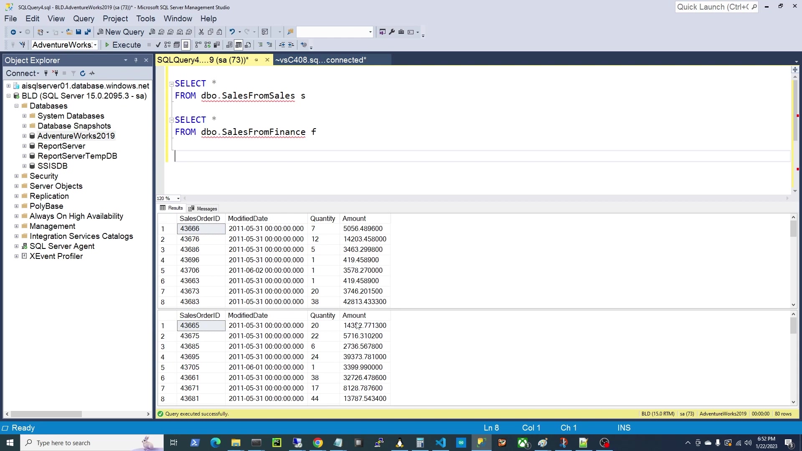The image size is (802, 451).
Task: Open the Query menu
Action: tap(84, 19)
